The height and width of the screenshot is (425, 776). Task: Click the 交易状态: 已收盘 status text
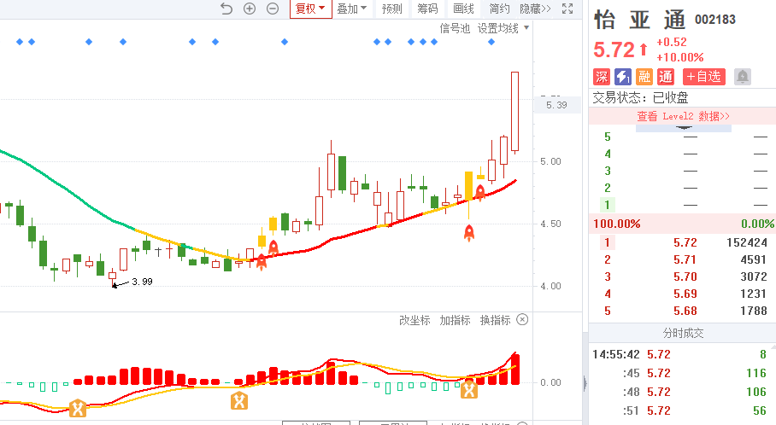pyautogui.click(x=641, y=97)
